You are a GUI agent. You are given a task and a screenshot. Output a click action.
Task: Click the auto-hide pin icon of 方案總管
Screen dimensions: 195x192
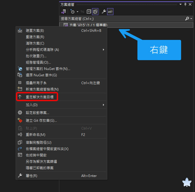tap(185, 4)
